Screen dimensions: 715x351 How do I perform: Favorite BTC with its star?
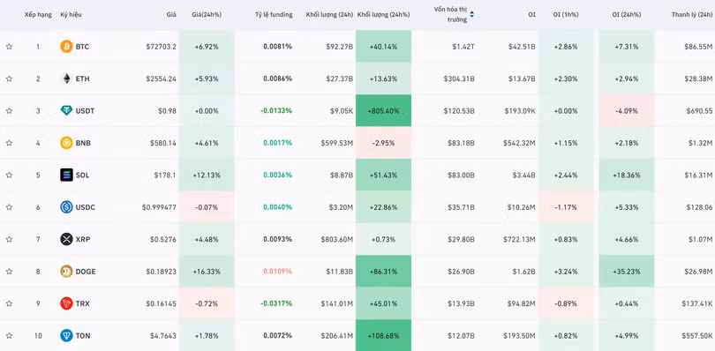pyautogui.click(x=9, y=47)
